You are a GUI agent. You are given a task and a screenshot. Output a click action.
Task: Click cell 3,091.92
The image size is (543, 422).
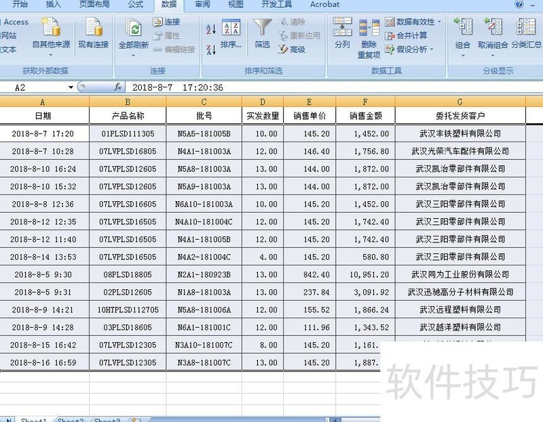pyautogui.click(x=365, y=293)
